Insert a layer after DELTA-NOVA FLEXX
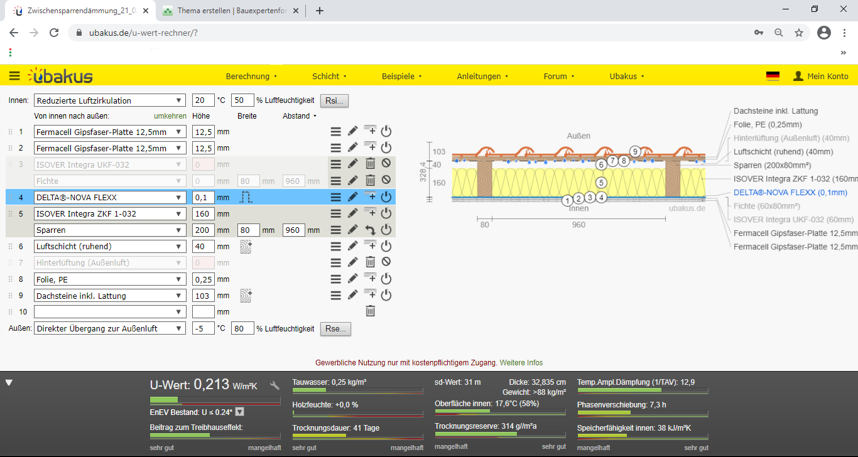Viewport: 858px width, 457px height. point(371,197)
